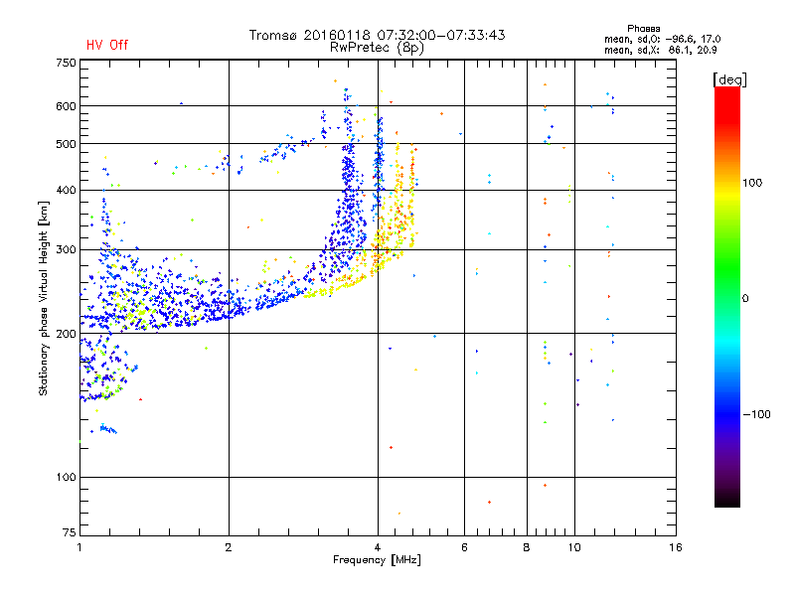Screen dimensions: 795x596
Task: Click the x-axis '16' frequency label
Action: click(x=676, y=547)
